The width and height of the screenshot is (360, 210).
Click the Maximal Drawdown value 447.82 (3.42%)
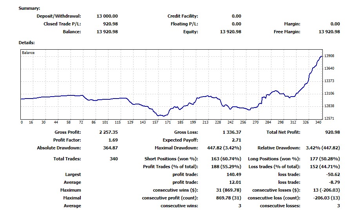(224, 148)
